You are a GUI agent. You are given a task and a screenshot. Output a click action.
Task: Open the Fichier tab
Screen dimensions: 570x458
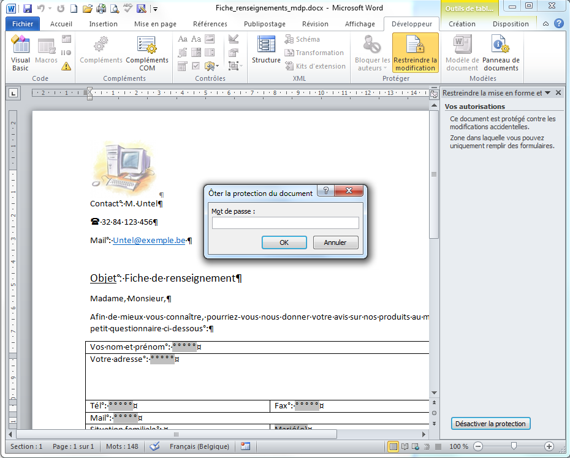click(23, 24)
